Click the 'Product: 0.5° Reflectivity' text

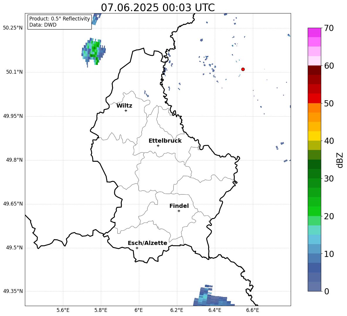coord(59,18)
